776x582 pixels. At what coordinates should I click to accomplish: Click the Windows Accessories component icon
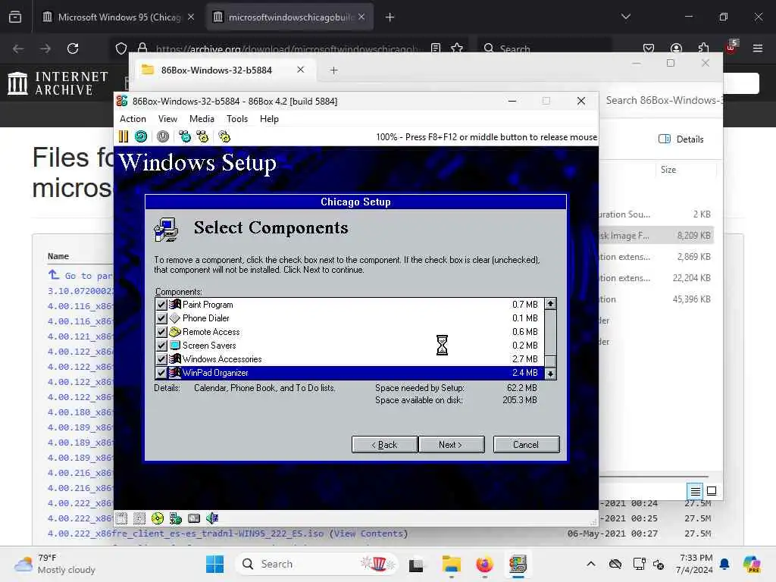coord(175,358)
